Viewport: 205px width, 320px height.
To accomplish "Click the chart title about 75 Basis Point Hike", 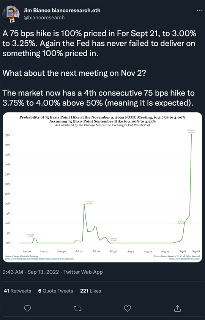I will coord(102,119).
